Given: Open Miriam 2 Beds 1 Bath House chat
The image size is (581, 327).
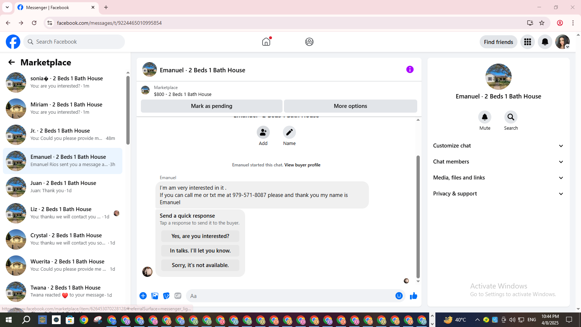Looking at the screenshot, I should coord(62,109).
